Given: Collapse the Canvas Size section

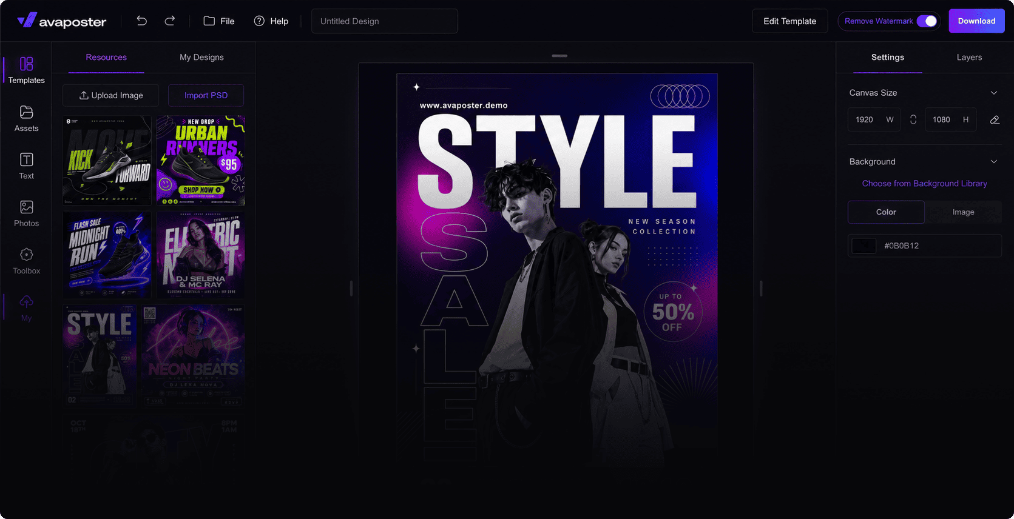Looking at the screenshot, I should tap(994, 93).
